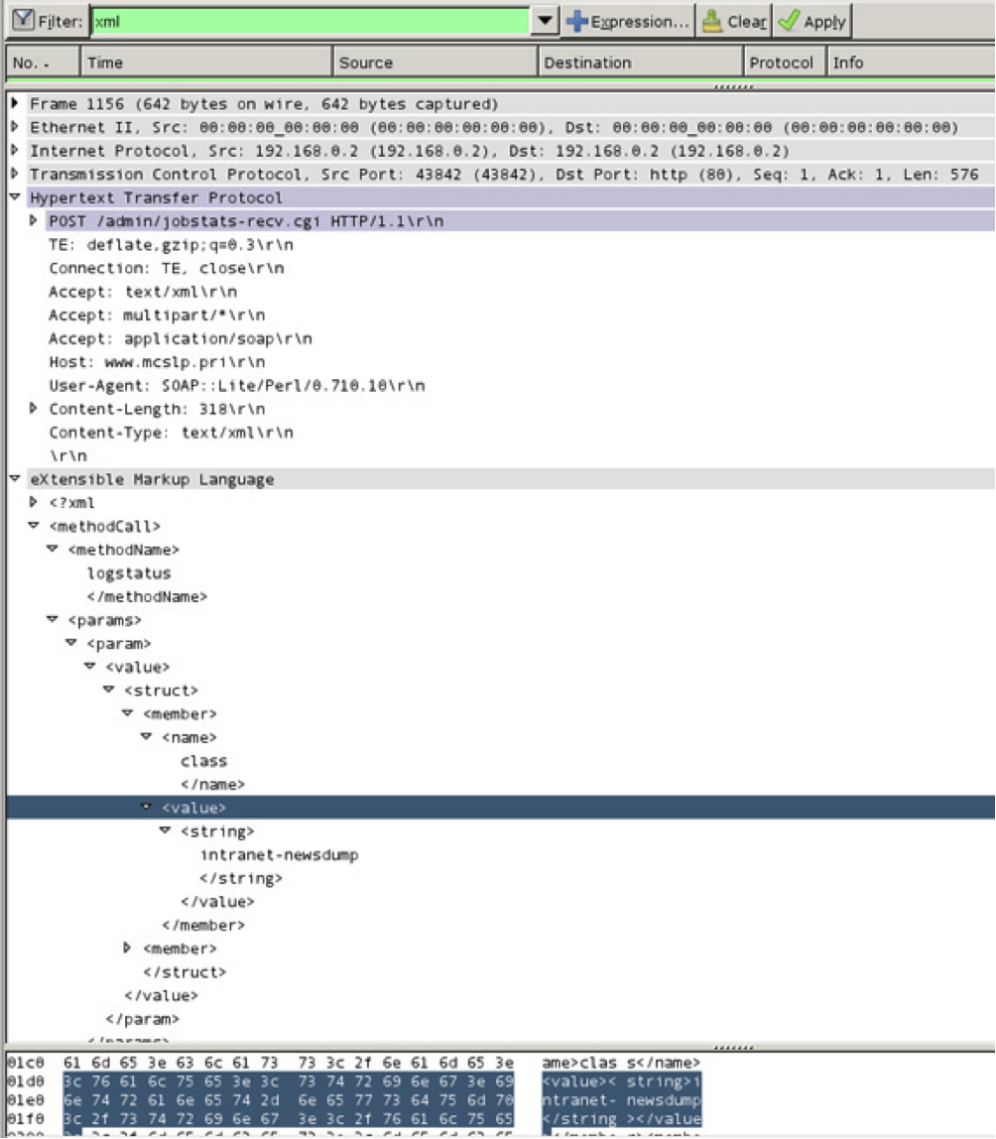Image resolution: width=996 pixels, height=1139 pixels.
Task: Expand the Transmission Control Protocol section
Action: tap(14, 175)
